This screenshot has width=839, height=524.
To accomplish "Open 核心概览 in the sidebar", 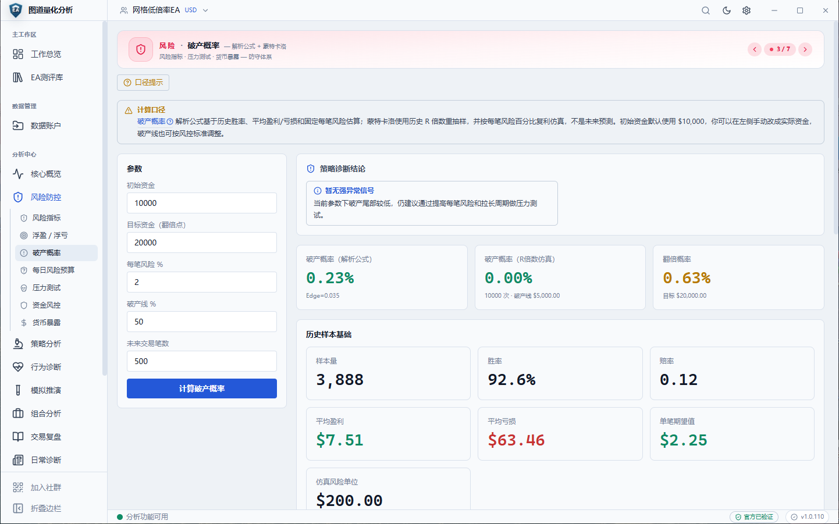I will (x=54, y=174).
